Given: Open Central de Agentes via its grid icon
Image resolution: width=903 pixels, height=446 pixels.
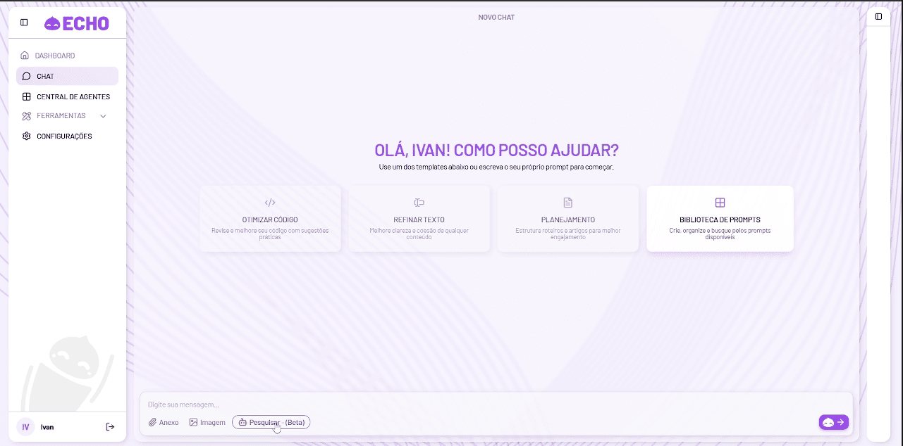Looking at the screenshot, I should click(26, 96).
